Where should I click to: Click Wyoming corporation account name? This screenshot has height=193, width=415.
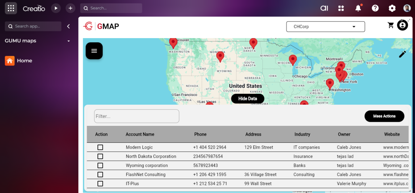pos(147,166)
